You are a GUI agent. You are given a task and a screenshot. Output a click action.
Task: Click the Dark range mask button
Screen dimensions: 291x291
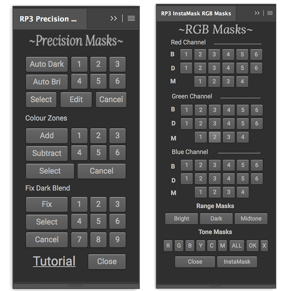[x=216, y=218]
